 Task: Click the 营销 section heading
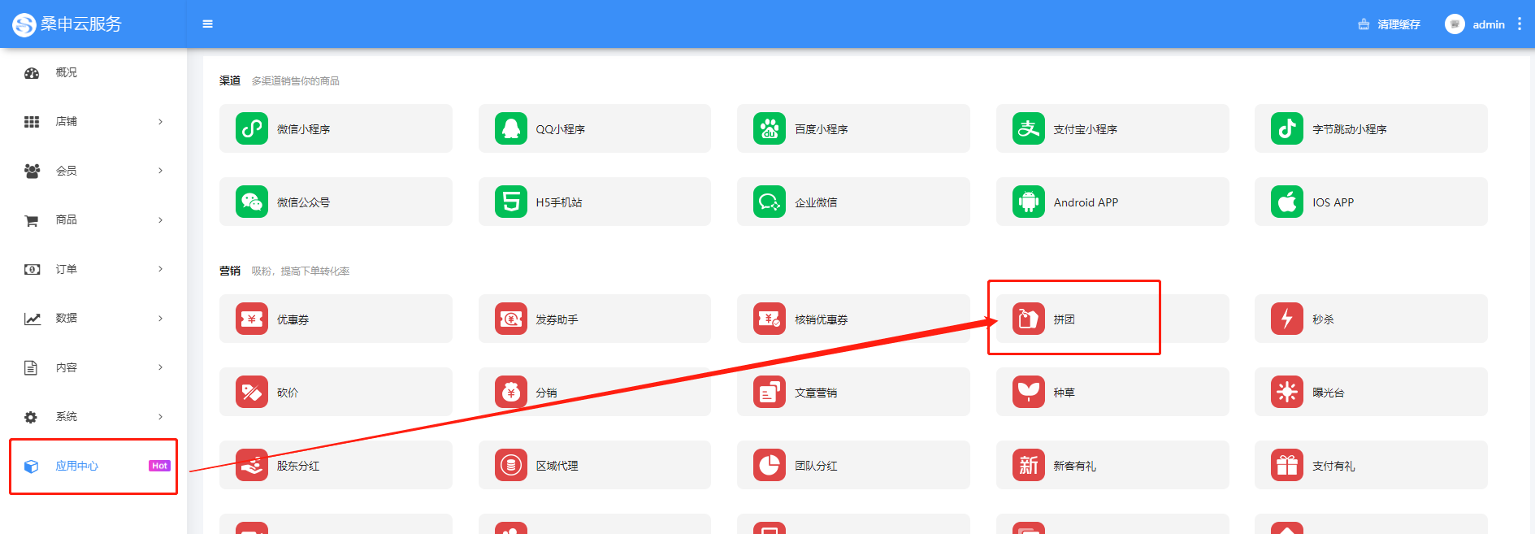point(230,271)
